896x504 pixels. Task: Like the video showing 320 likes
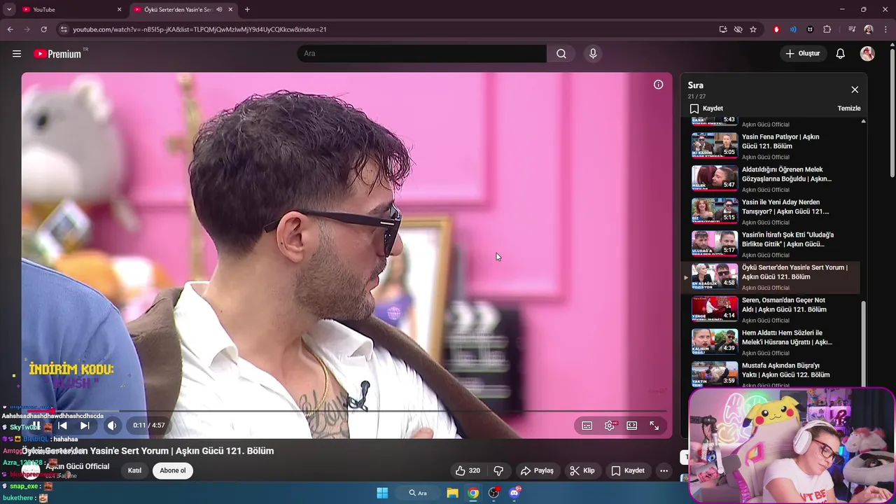pos(468,470)
